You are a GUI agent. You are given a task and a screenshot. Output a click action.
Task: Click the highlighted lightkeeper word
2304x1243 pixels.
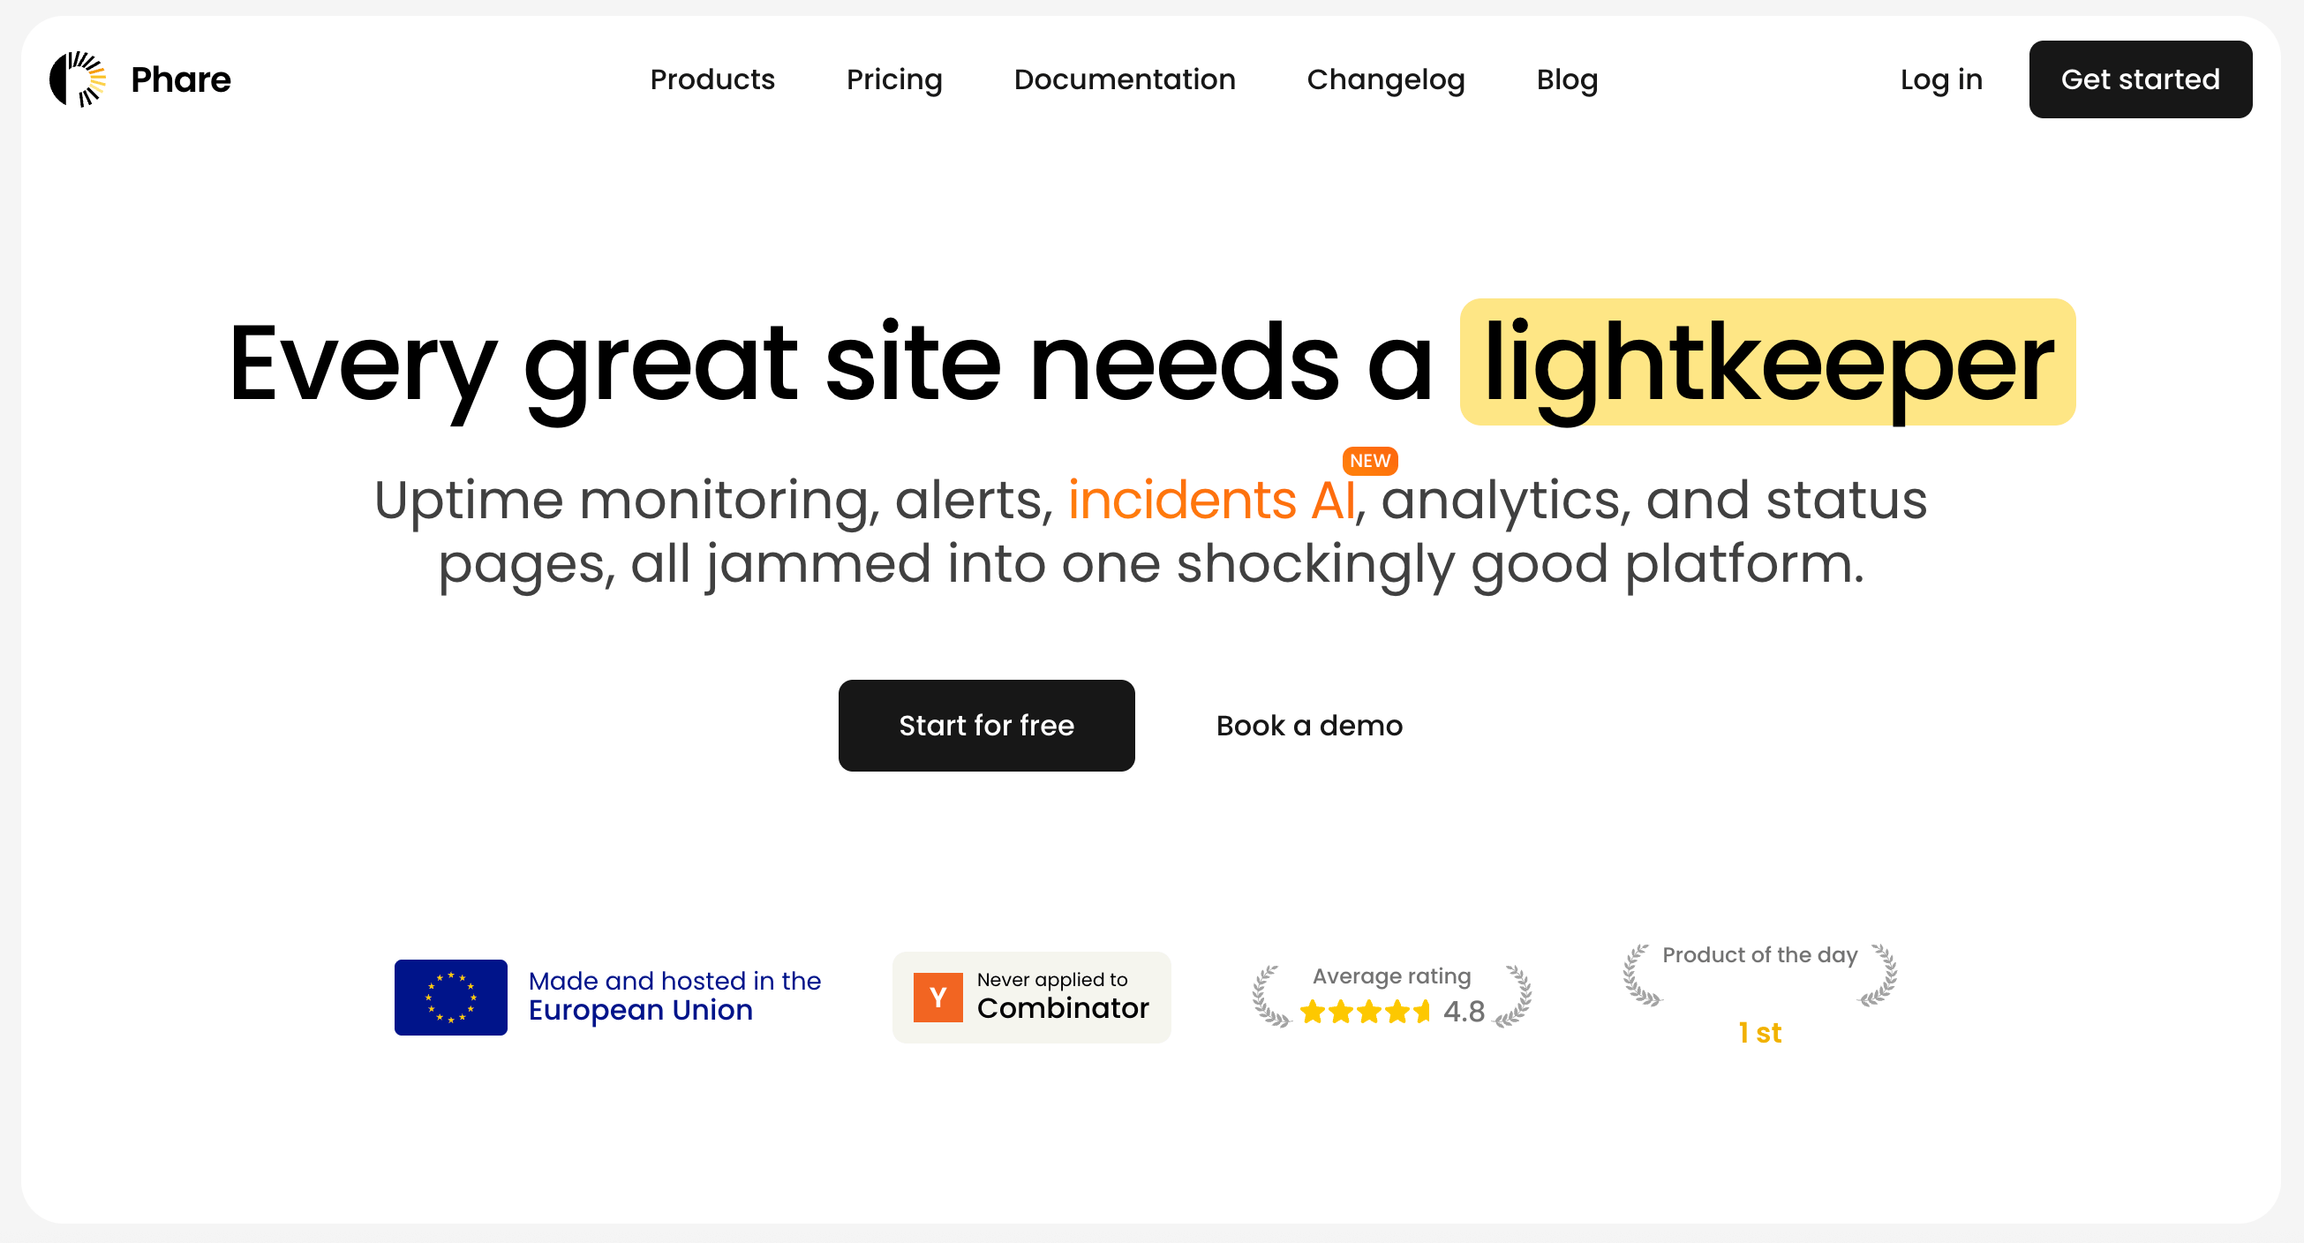pyautogui.click(x=1767, y=363)
